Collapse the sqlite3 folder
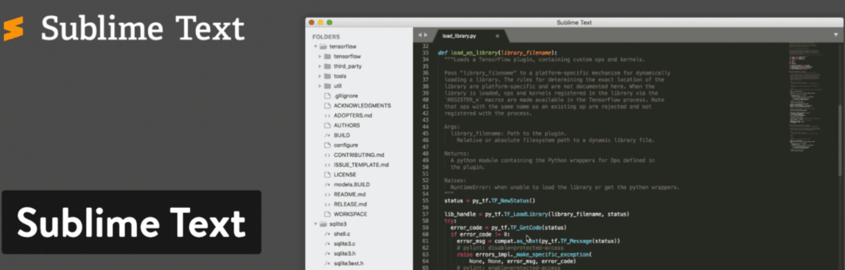Screen dimensions: 845x270 [x=316, y=224]
